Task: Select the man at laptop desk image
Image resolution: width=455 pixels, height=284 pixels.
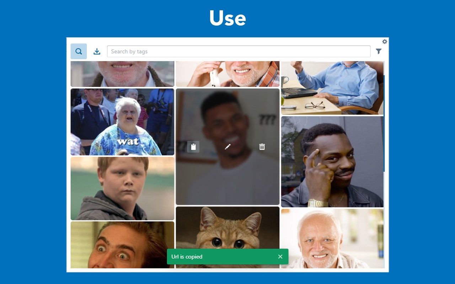Action: tap(332, 88)
